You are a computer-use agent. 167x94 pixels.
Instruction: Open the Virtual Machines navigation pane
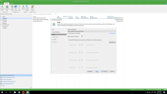point(16,79)
